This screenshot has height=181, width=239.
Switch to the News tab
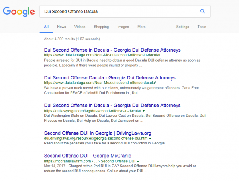[61, 27]
